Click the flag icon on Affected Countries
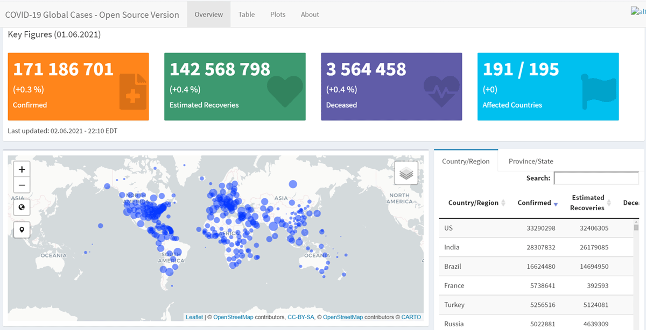Image resolution: width=646 pixels, height=330 pixels. coord(598,90)
